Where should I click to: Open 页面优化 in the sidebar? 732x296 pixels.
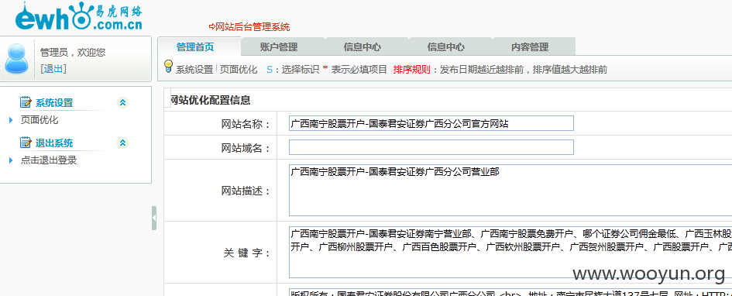pyautogui.click(x=40, y=120)
